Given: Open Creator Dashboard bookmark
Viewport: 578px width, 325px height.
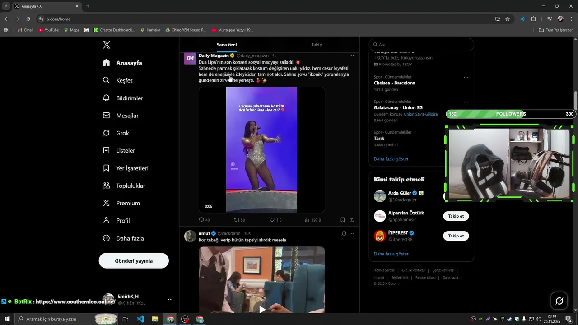Looking at the screenshot, I should click(114, 30).
